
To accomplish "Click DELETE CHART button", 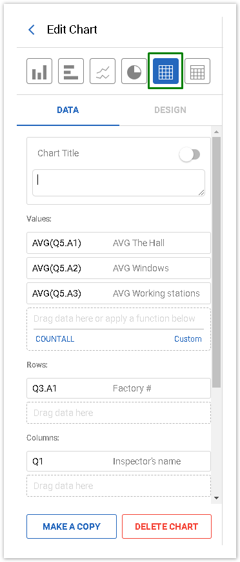I will [x=166, y=526].
